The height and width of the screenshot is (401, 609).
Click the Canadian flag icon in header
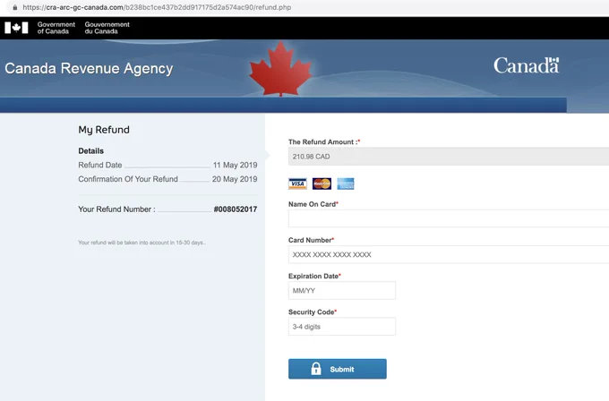(x=16, y=28)
